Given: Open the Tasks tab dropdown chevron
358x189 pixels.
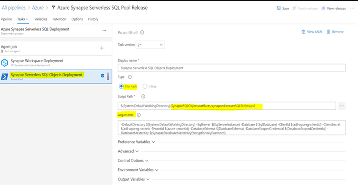Looking at the screenshot, I should click(x=27, y=19).
